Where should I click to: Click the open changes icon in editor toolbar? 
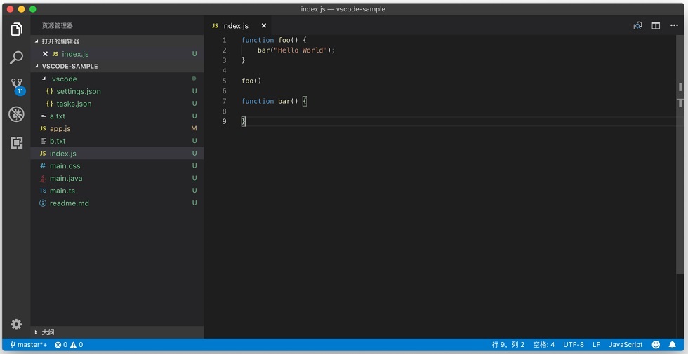point(637,26)
